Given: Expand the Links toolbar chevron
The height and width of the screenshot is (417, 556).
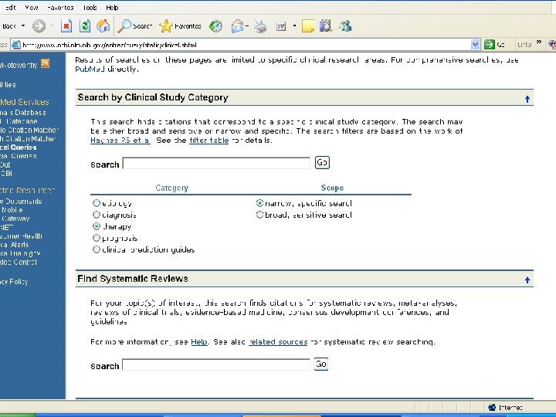Looking at the screenshot, I should click(539, 42).
